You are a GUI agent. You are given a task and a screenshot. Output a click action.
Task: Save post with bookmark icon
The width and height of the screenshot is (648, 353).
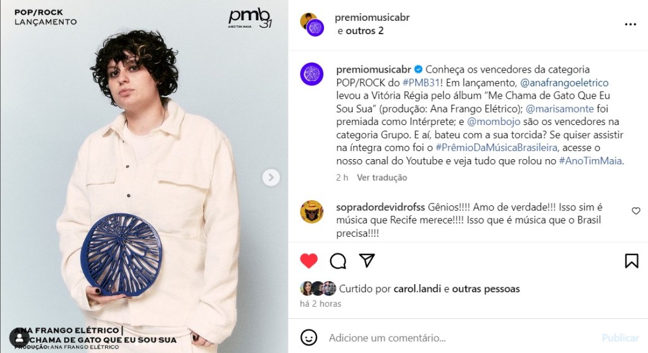pos(632,261)
